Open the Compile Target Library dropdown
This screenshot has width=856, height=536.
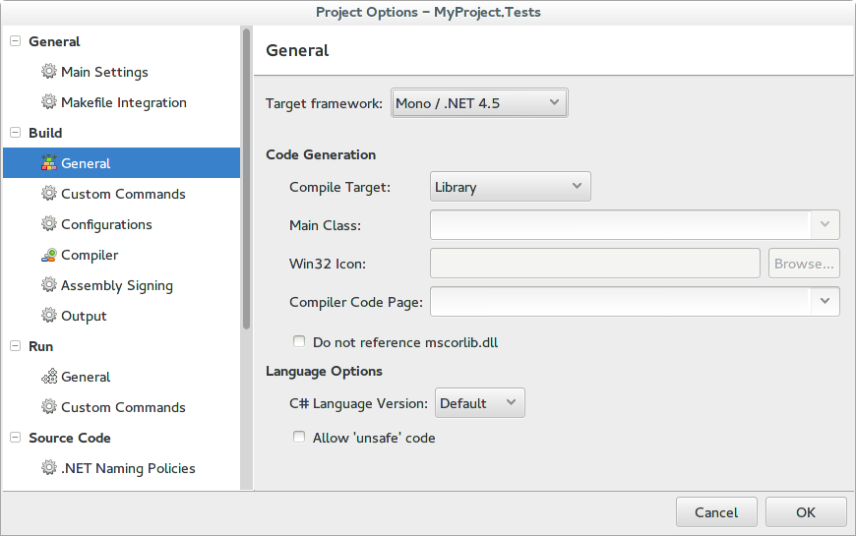(511, 187)
